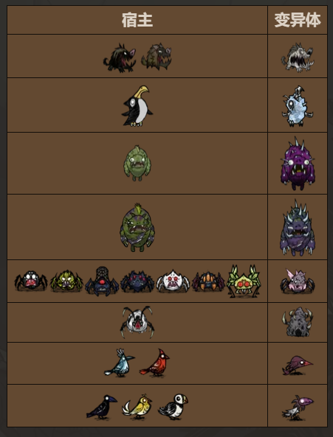The width and height of the screenshot is (333, 437).
Task: Select the black crow host icon
Action: click(102, 407)
